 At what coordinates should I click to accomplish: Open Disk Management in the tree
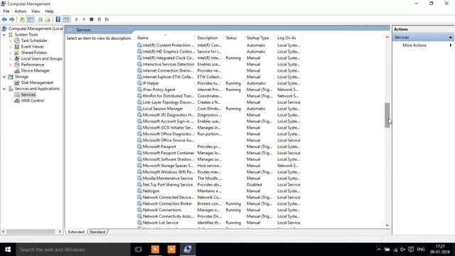click(37, 82)
